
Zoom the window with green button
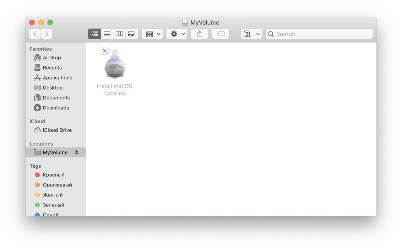(50, 23)
